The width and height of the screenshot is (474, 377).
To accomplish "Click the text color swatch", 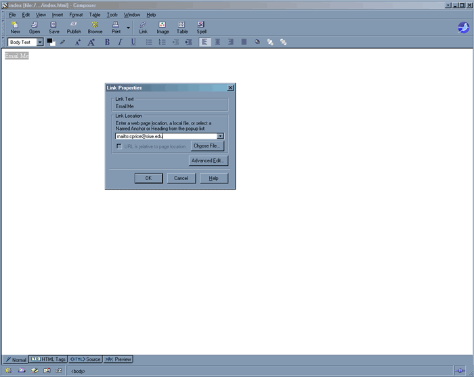I will click(50, 42).
